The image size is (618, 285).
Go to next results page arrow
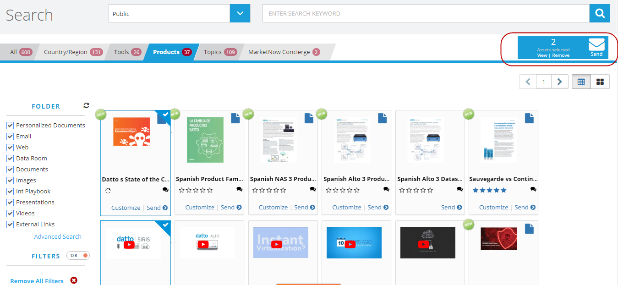[x=560, y=82]
